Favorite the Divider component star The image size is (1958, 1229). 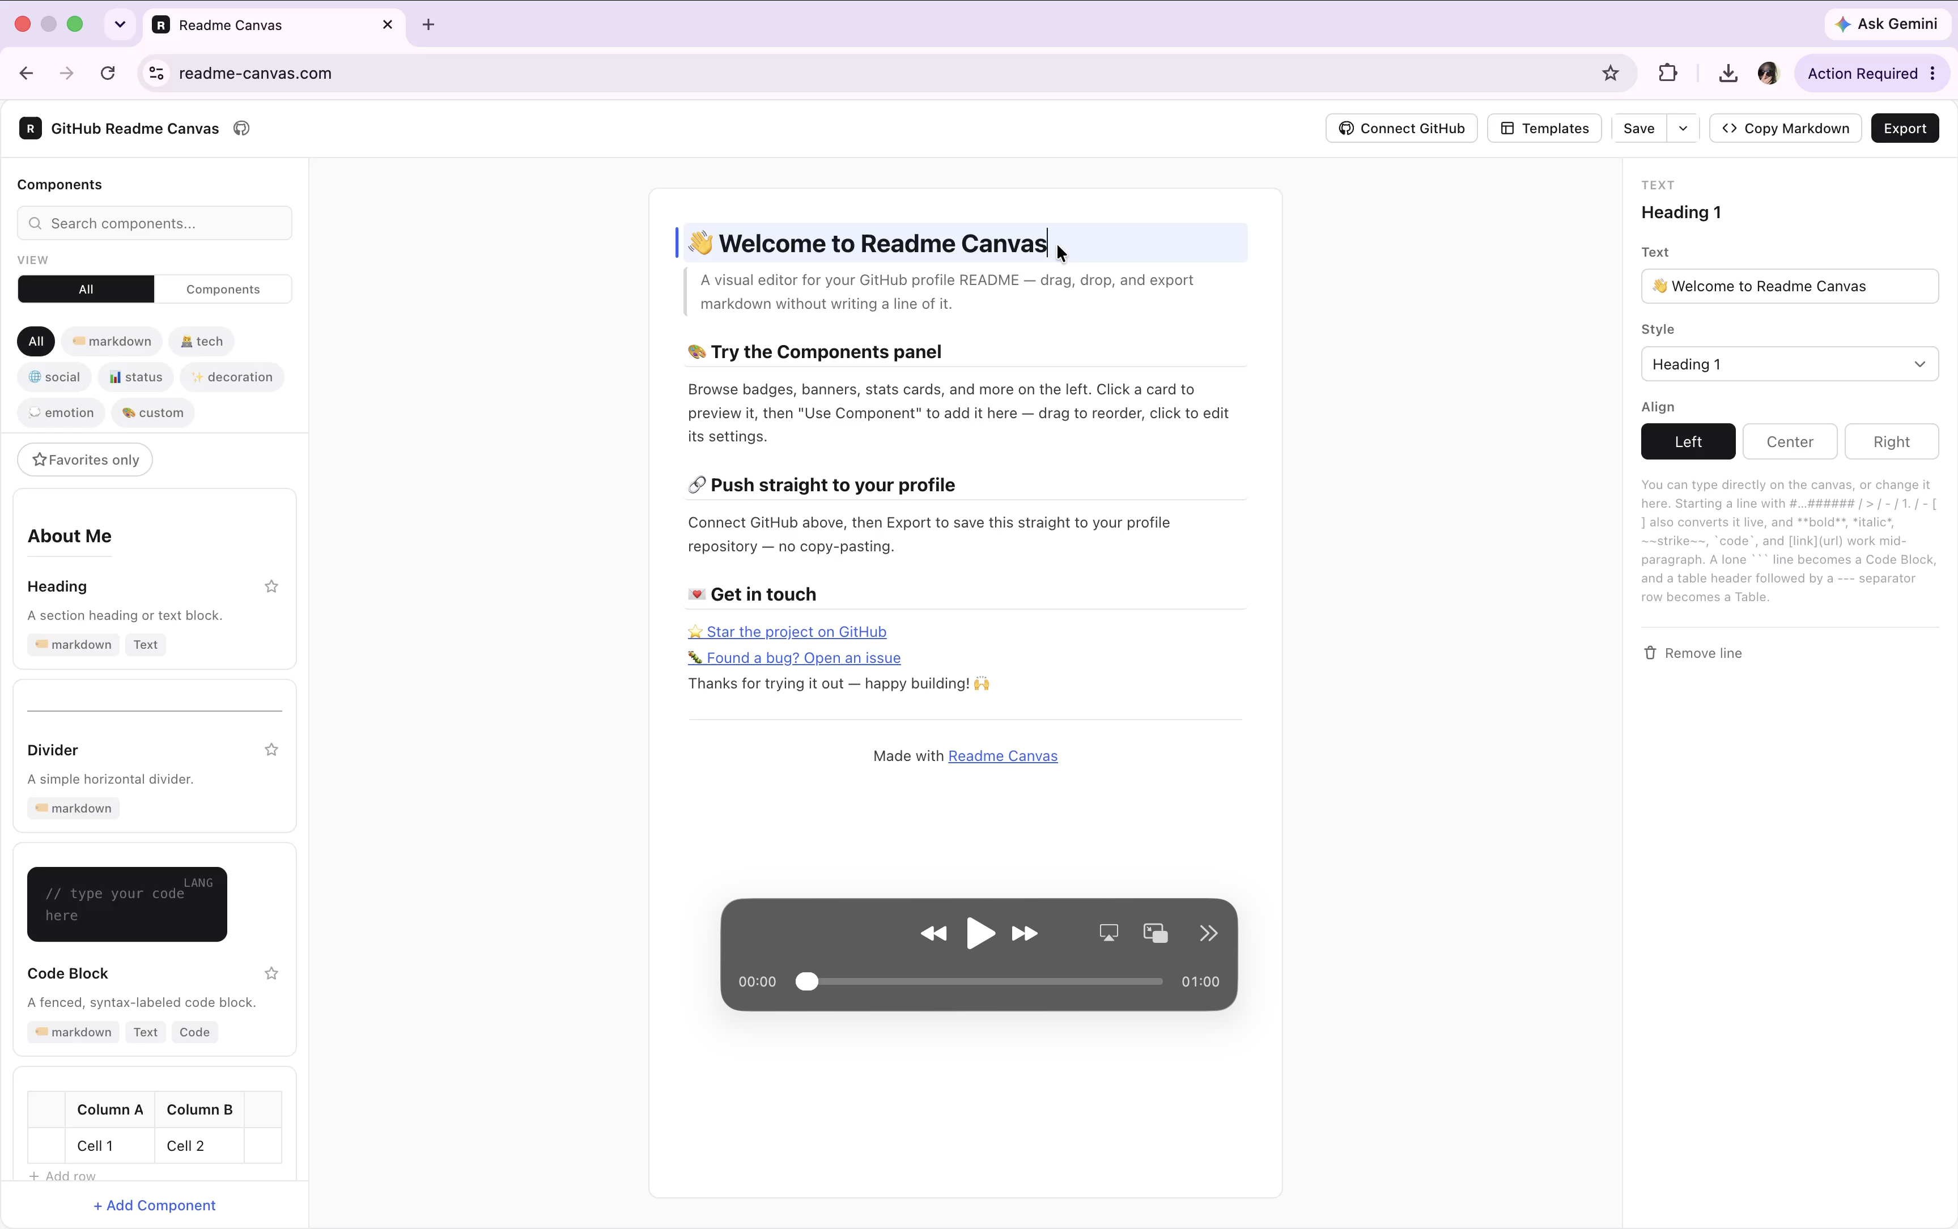[x=271, y=750]
